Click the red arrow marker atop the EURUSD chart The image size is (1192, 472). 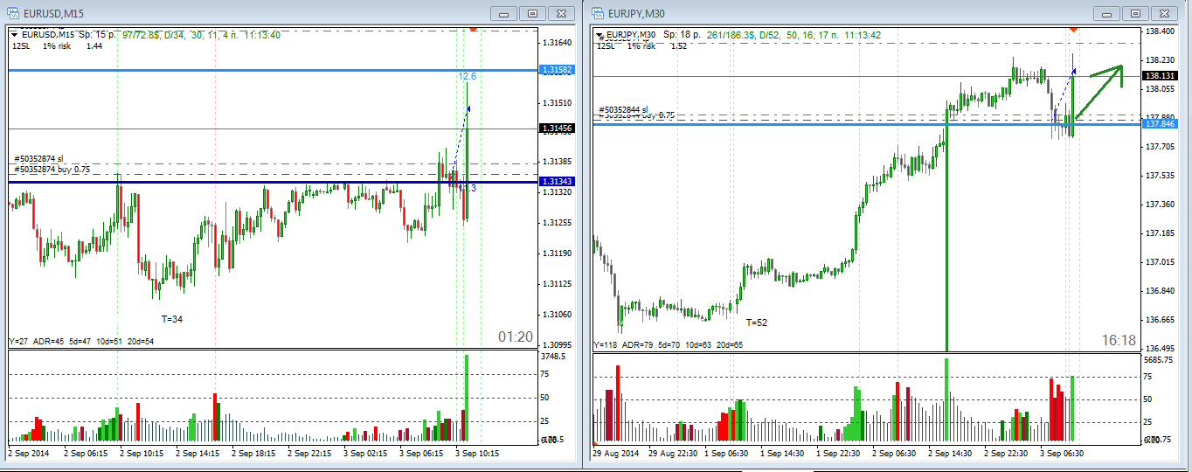473,29
